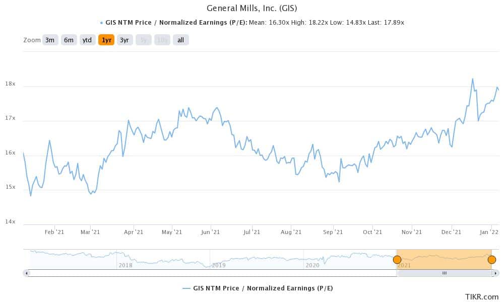Screen dimensions: 504x302
Task: Toggle the GIS NTM P/E legend series
Action: [258, 288]
